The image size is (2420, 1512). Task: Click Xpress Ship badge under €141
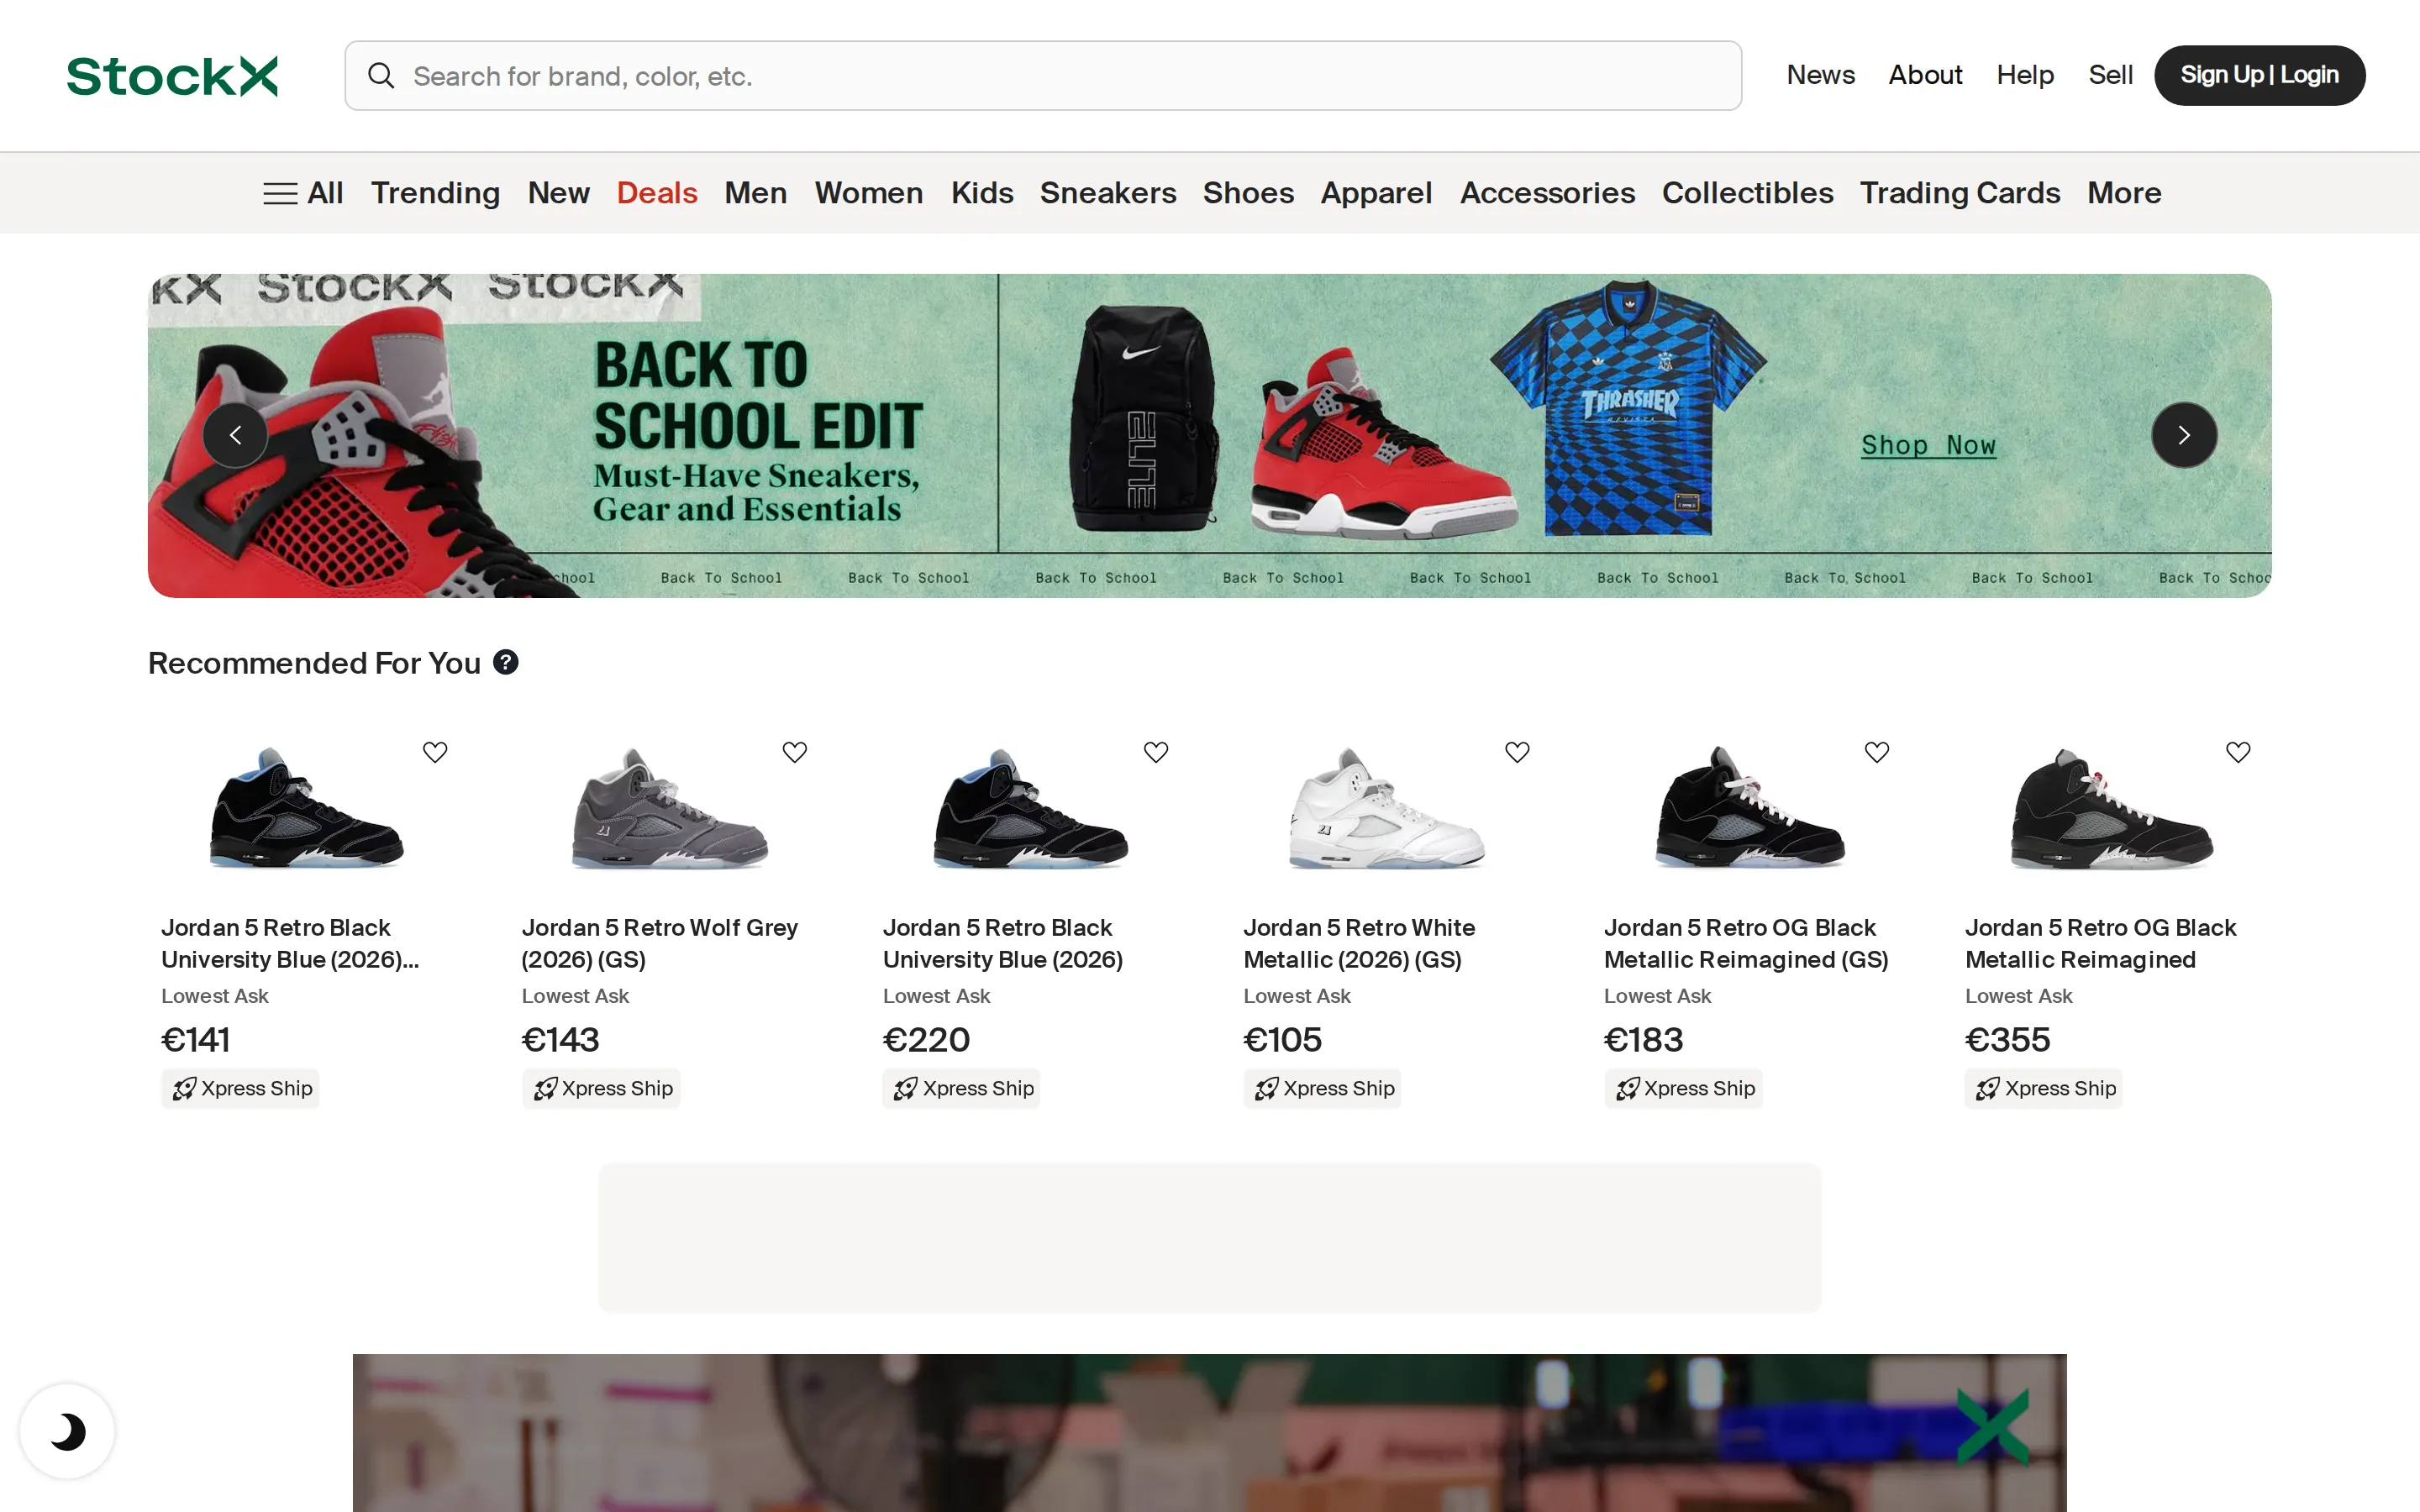click(240, 1088)
